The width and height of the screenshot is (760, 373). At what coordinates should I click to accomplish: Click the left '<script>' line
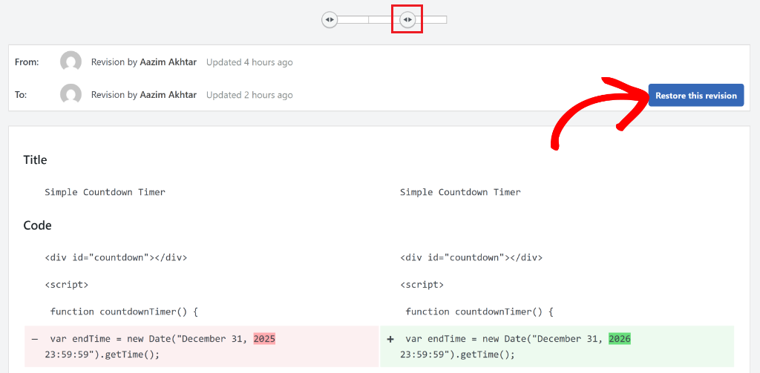click(x=66, y=285)
